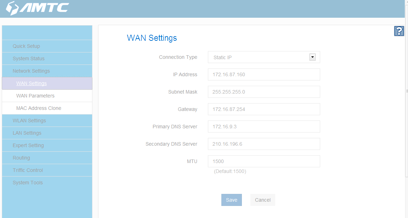The height and width of the screenshot is (218, 408).
Task: Click the WAN Settings page heading
Action: point(152,38)
